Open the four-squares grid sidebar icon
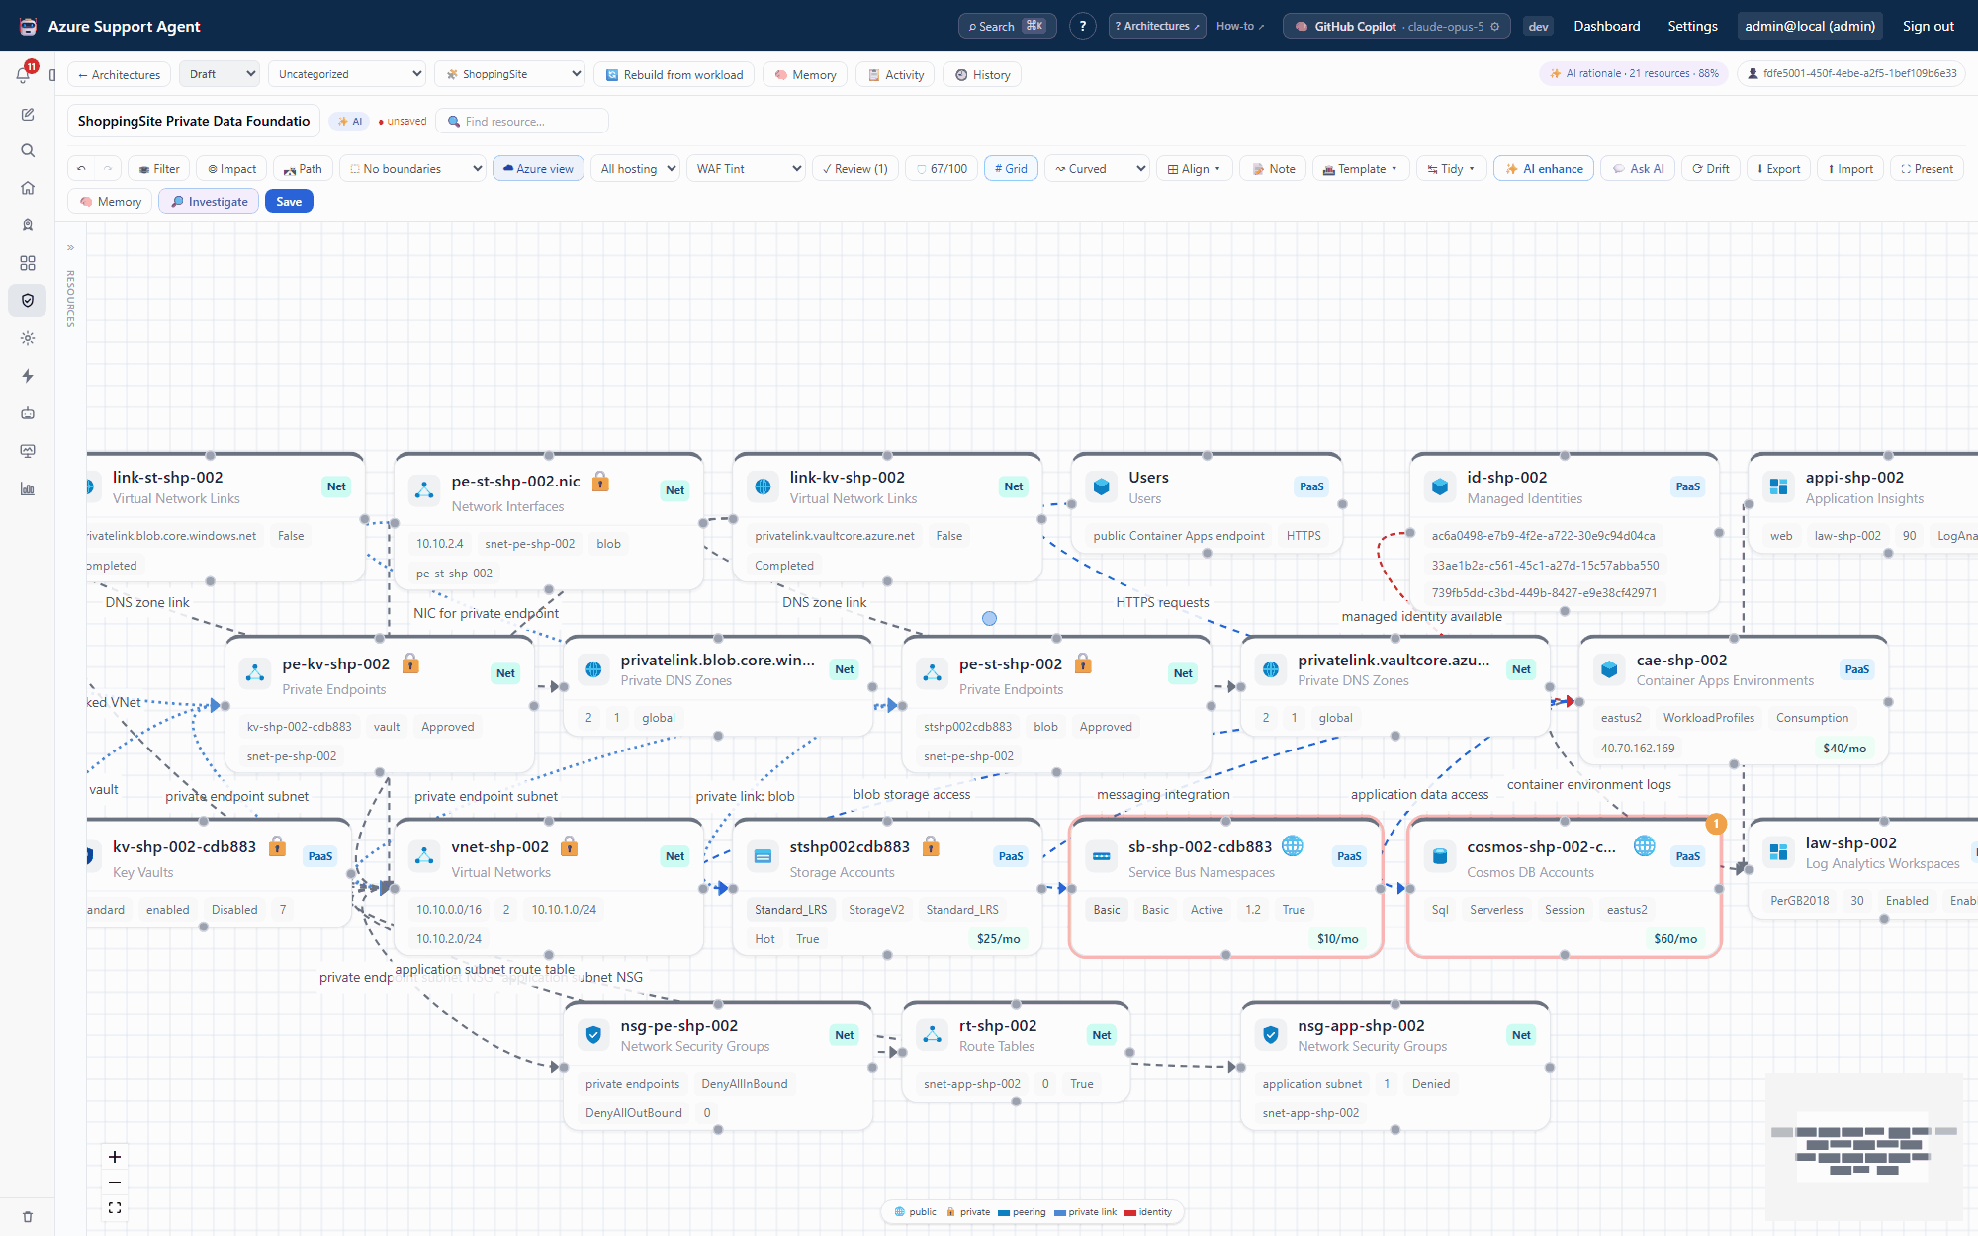The image size is (1978, 1236). click(28, 263)
